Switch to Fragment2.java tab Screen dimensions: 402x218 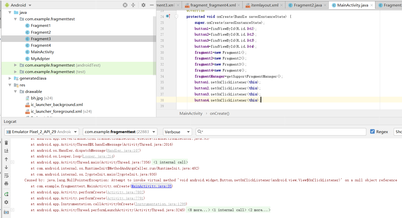308,5
